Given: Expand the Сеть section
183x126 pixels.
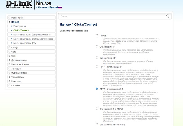Looking at the screenshot, I should pos(32,52).
